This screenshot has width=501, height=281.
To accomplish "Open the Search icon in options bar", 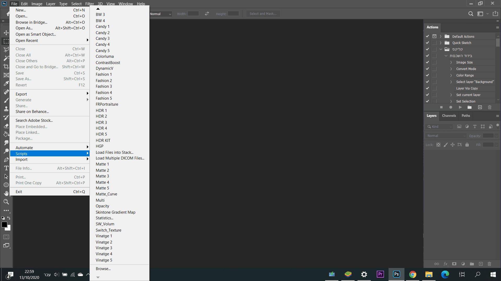I will (x=471, y=14).
